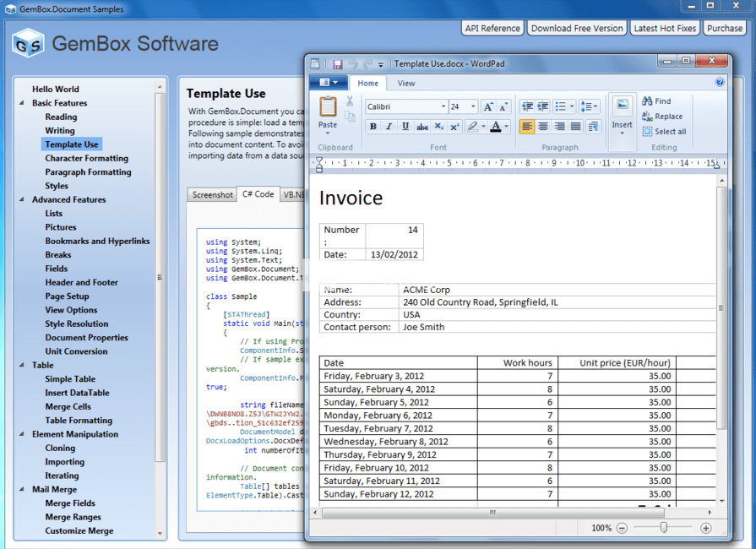
Task: Select Character Formatting in samples tree
Action: coord(87,158)
